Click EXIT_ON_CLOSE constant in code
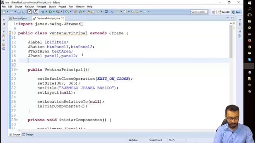 [113, 79]
